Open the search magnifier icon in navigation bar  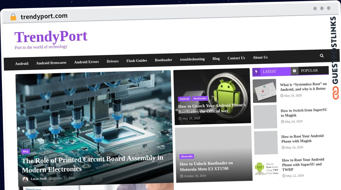click(322, 56)
